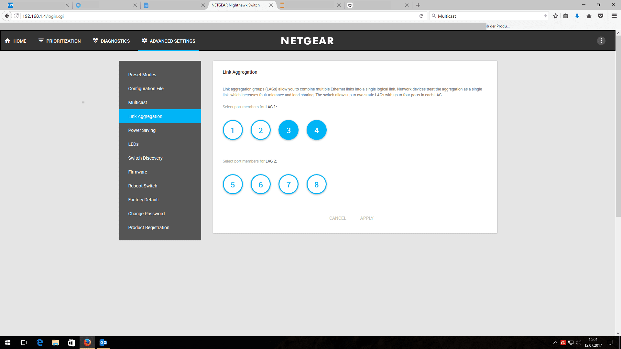Open the Change Password page
Screen dimensions: 621x349
[x=160, y=214]
